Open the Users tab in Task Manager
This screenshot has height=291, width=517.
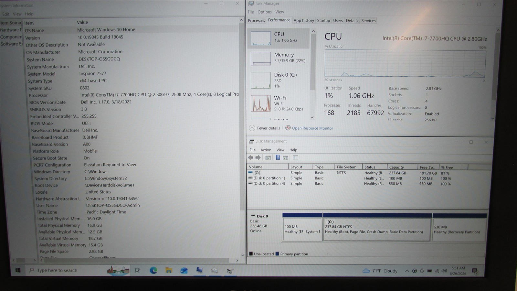(338, 20)
